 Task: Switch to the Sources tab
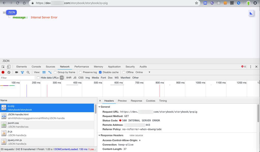(x=51, y=67)
